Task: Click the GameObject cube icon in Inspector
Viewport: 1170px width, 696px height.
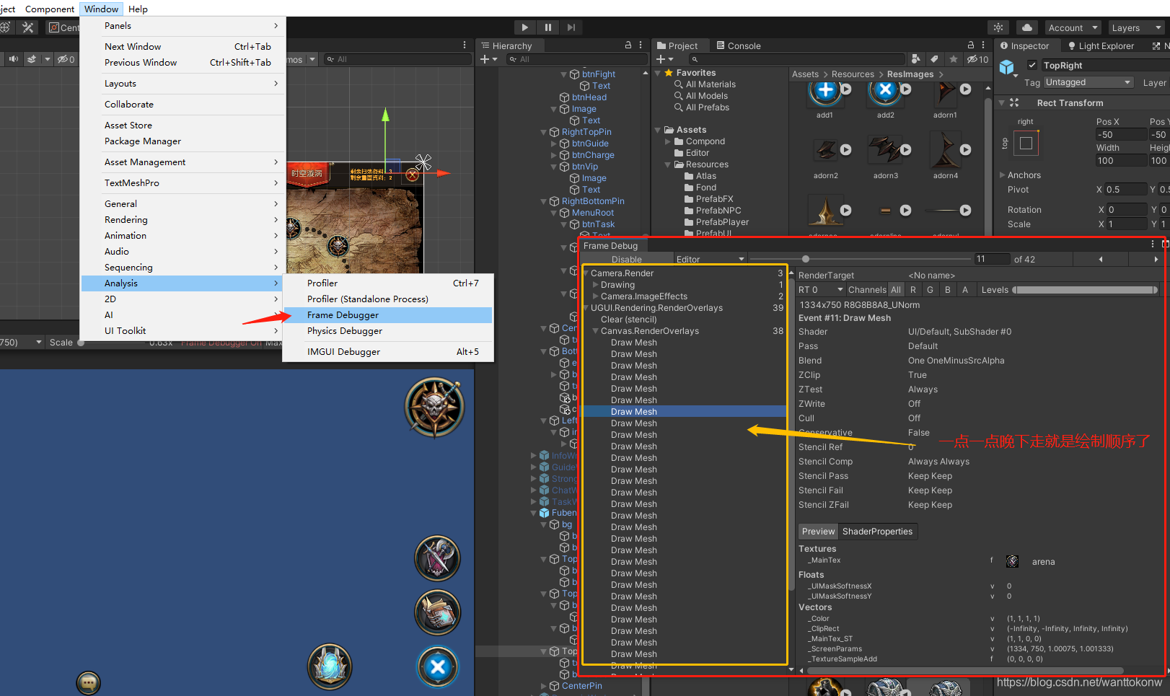Action: click(x=1007, y=67)
